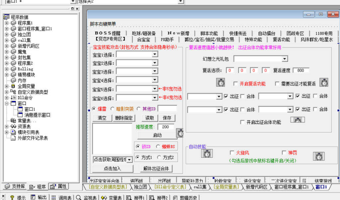
Task: Open the 快捷传送 tab
Action: [x=238, y=33]
